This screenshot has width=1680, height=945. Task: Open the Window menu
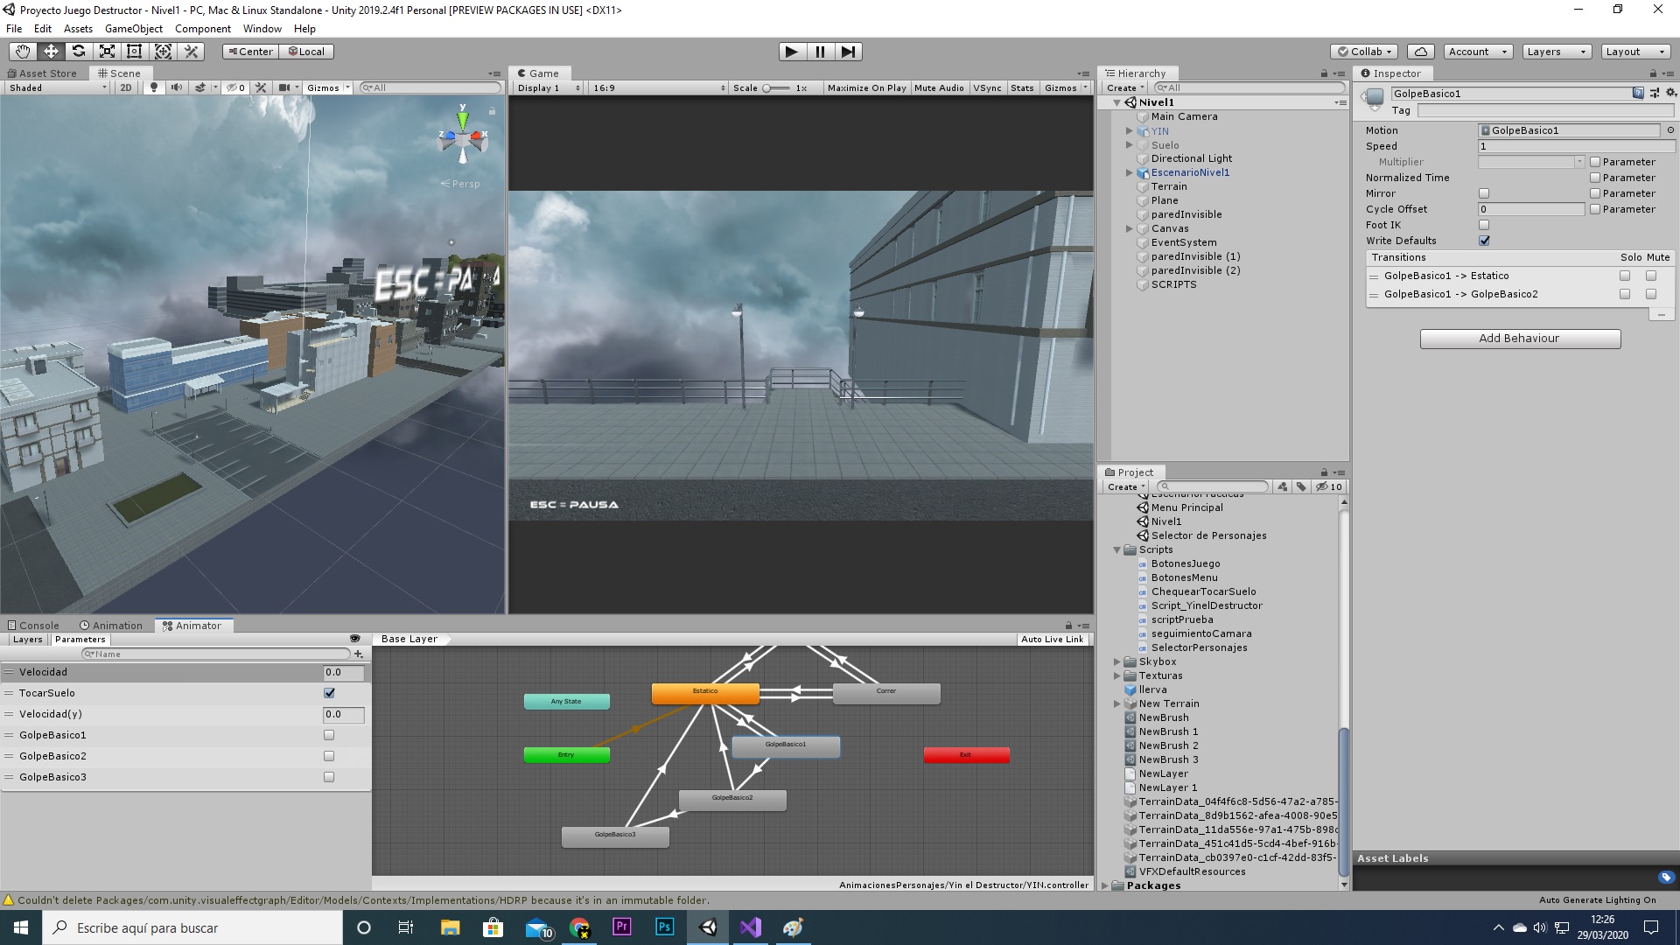point(262,29)
